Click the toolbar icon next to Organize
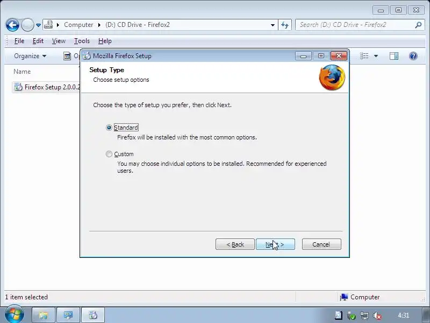The height and width of the screenshot is (323, 430). coord(67,56)
